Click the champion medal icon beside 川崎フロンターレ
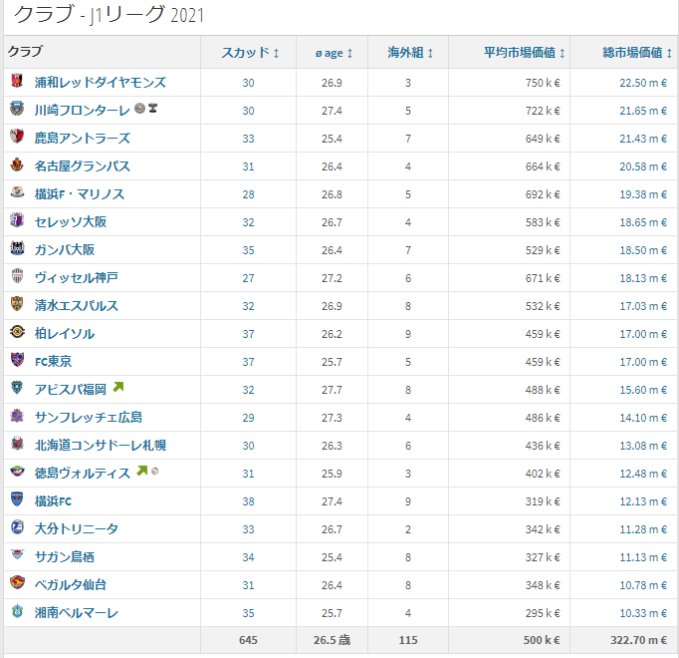 pos(139,109)
